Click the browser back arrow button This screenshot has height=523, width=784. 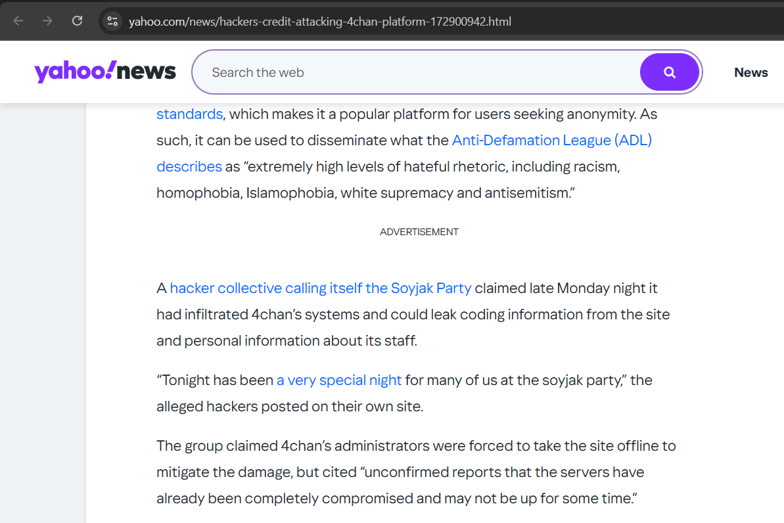pos(18,21)
